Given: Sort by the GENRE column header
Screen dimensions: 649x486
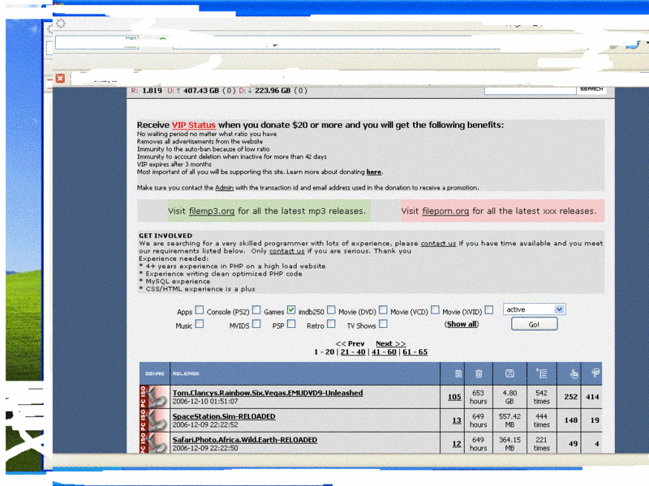Looking at the screenshot, I should [x=155, y=373].
